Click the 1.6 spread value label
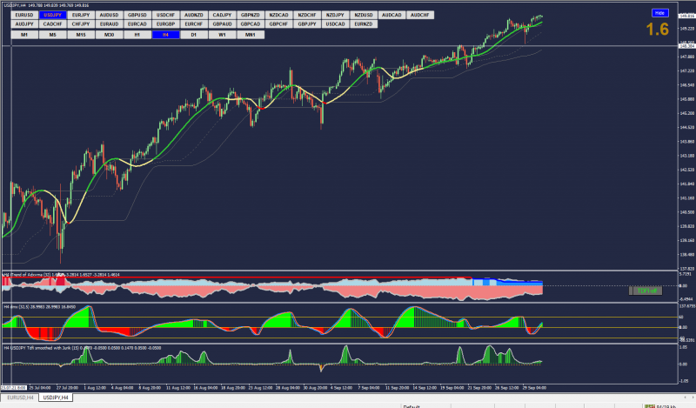The image size is (696, 408). (658, 30)
